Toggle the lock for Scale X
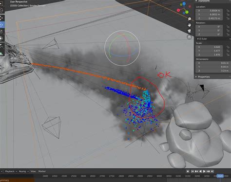The image size is (231, 182). (228, 47)
